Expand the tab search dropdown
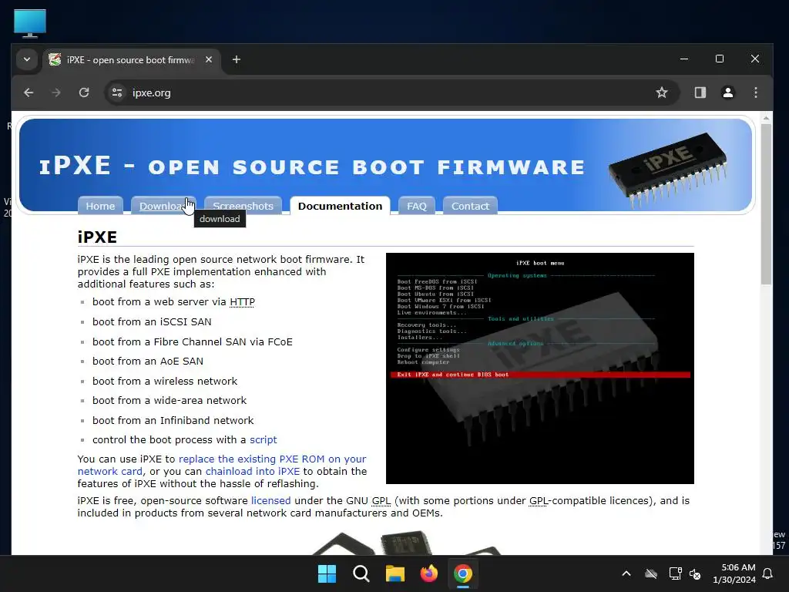Screen dimensions: 789x592 click(27, 59)
